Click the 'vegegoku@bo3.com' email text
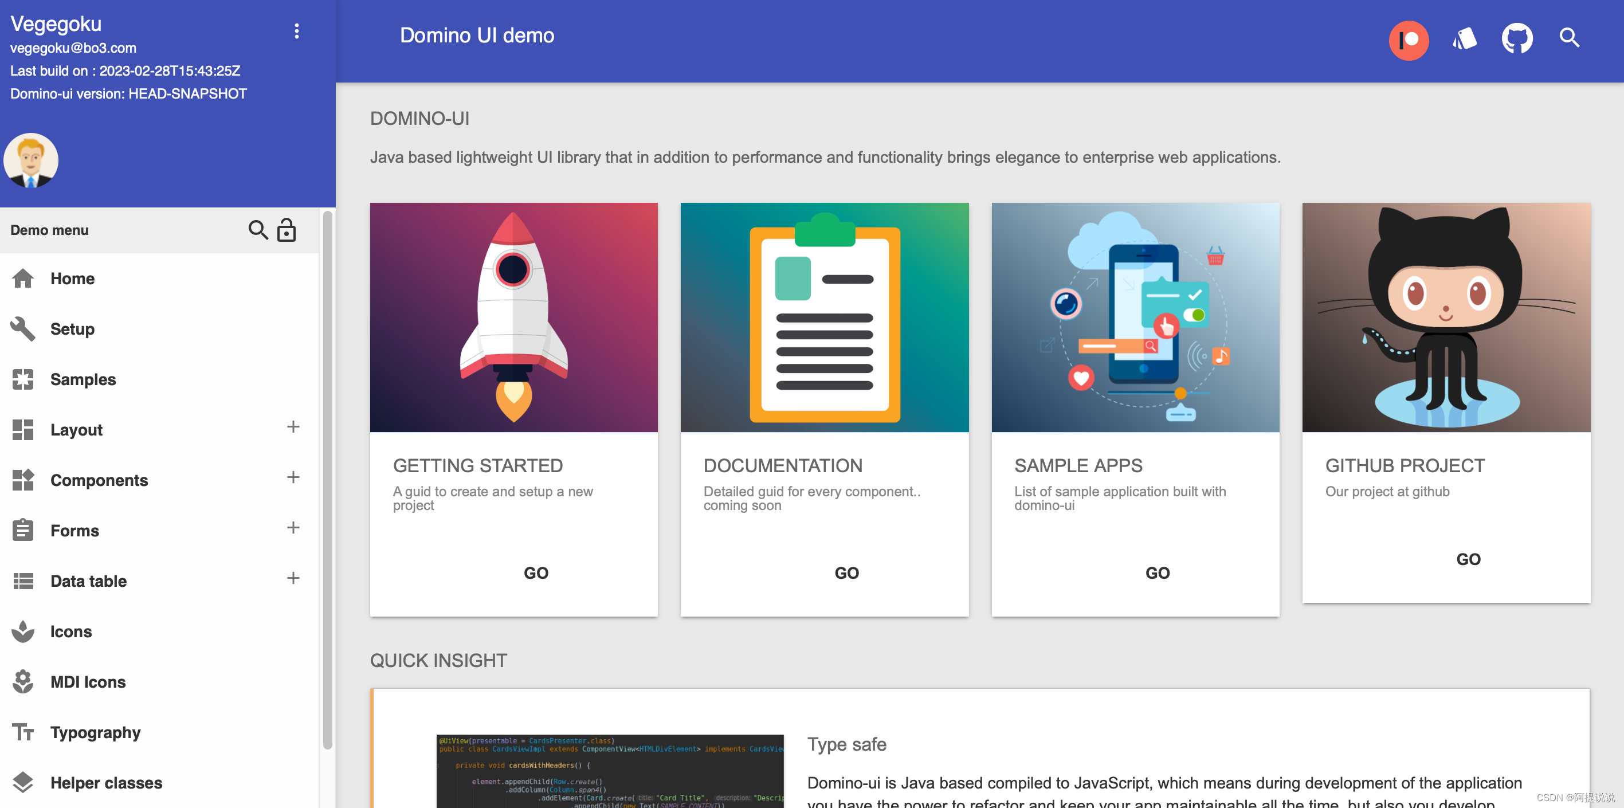The height and width of the screenshot is (808, 1624). pos(73,48)
